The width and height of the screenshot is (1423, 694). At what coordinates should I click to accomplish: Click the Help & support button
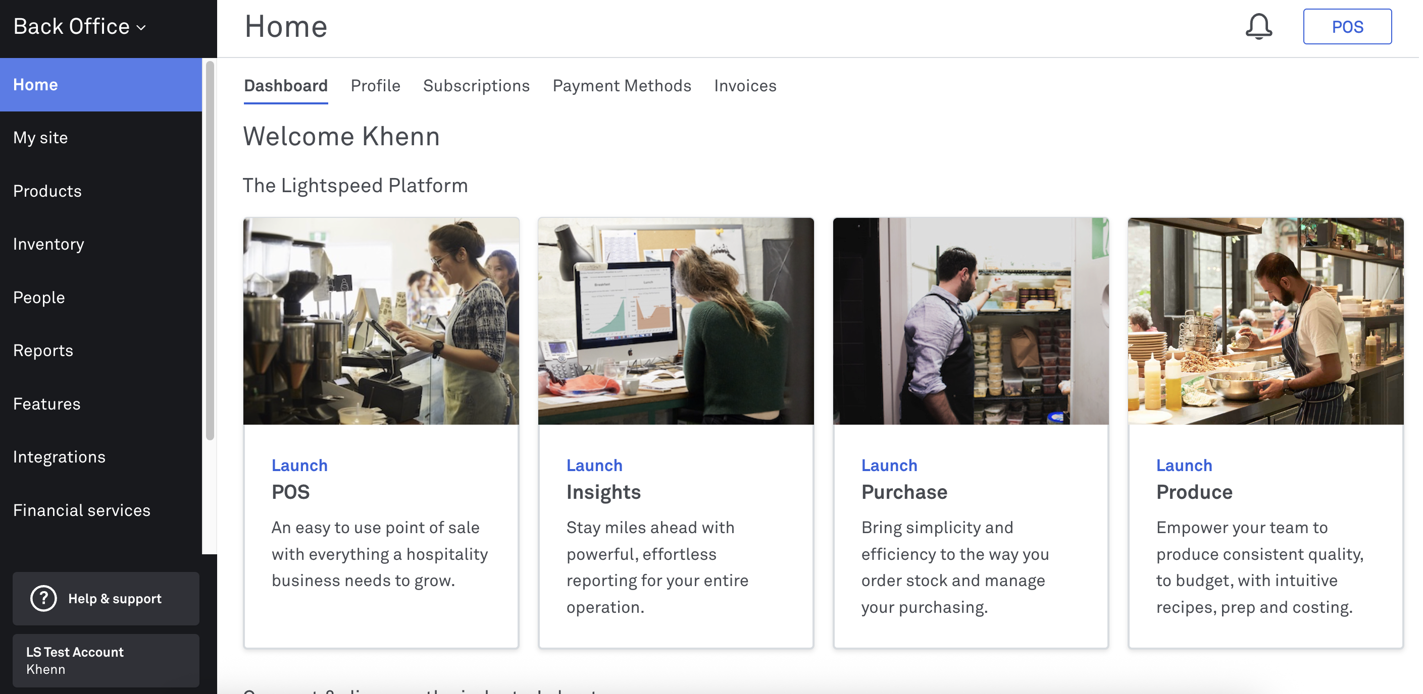point(106,598)
